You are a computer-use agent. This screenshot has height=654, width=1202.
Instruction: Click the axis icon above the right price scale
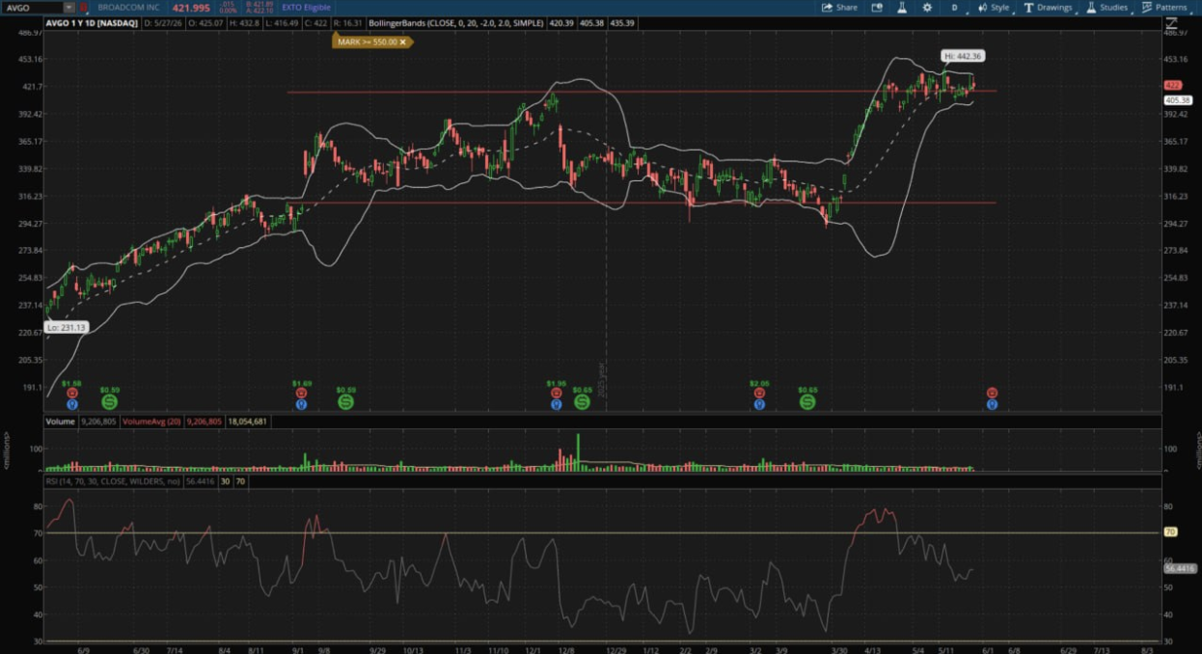pyautogui.click(x=1172, y=22)
